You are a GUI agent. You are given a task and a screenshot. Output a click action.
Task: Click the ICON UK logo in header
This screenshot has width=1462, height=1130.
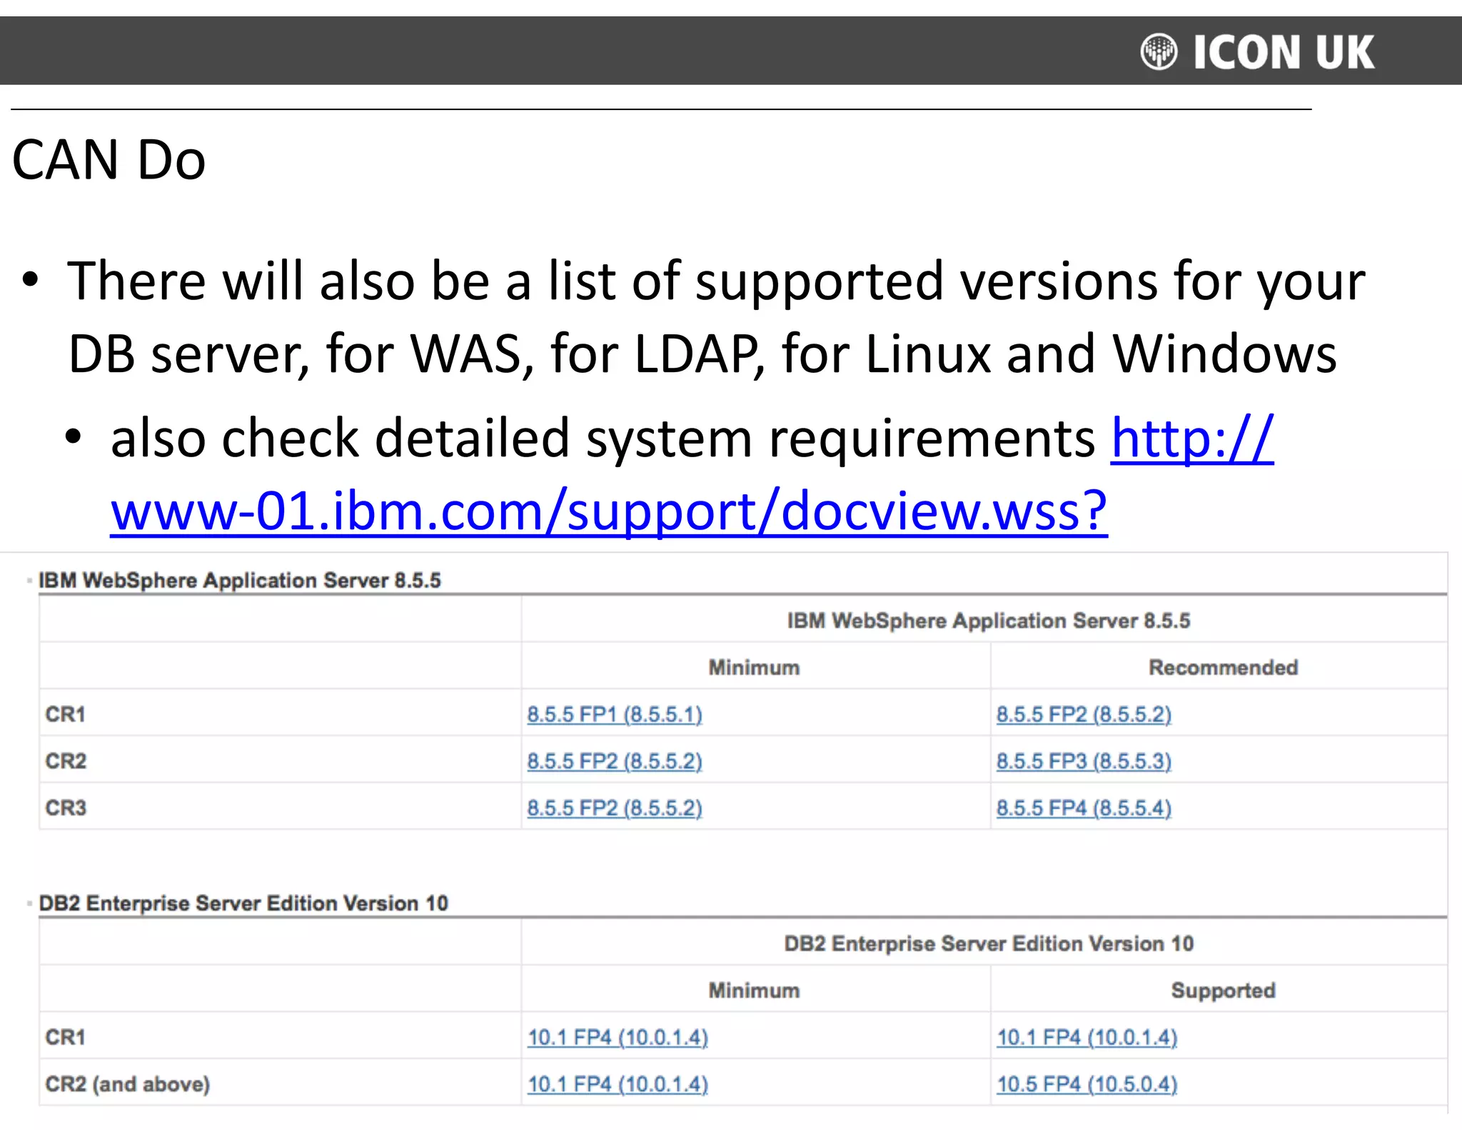[1256, 52]
